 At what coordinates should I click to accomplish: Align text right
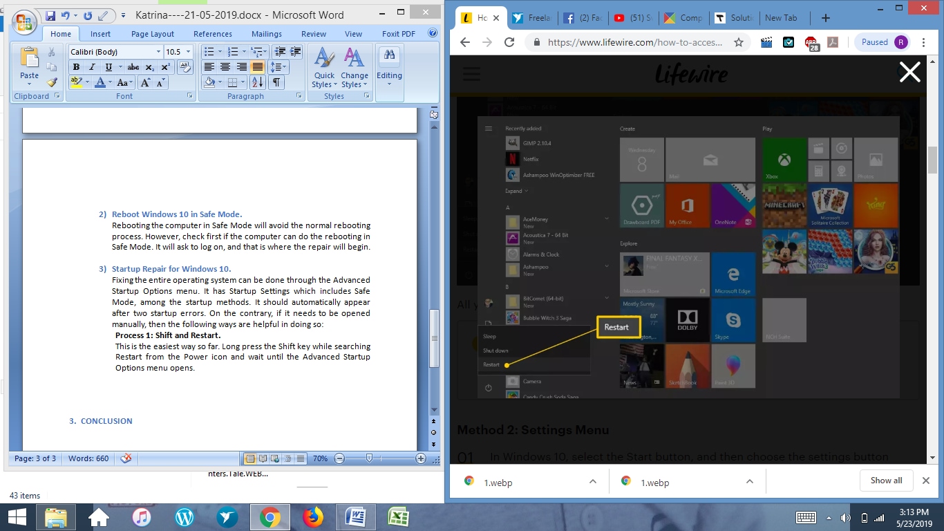click(241, 67)
